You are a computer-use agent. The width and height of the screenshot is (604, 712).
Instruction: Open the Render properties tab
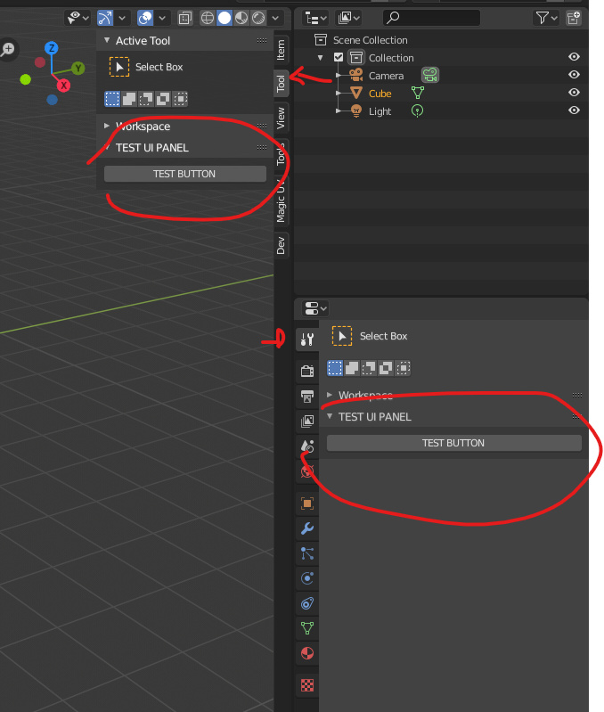pyautogui.click(x=307, y=371)
